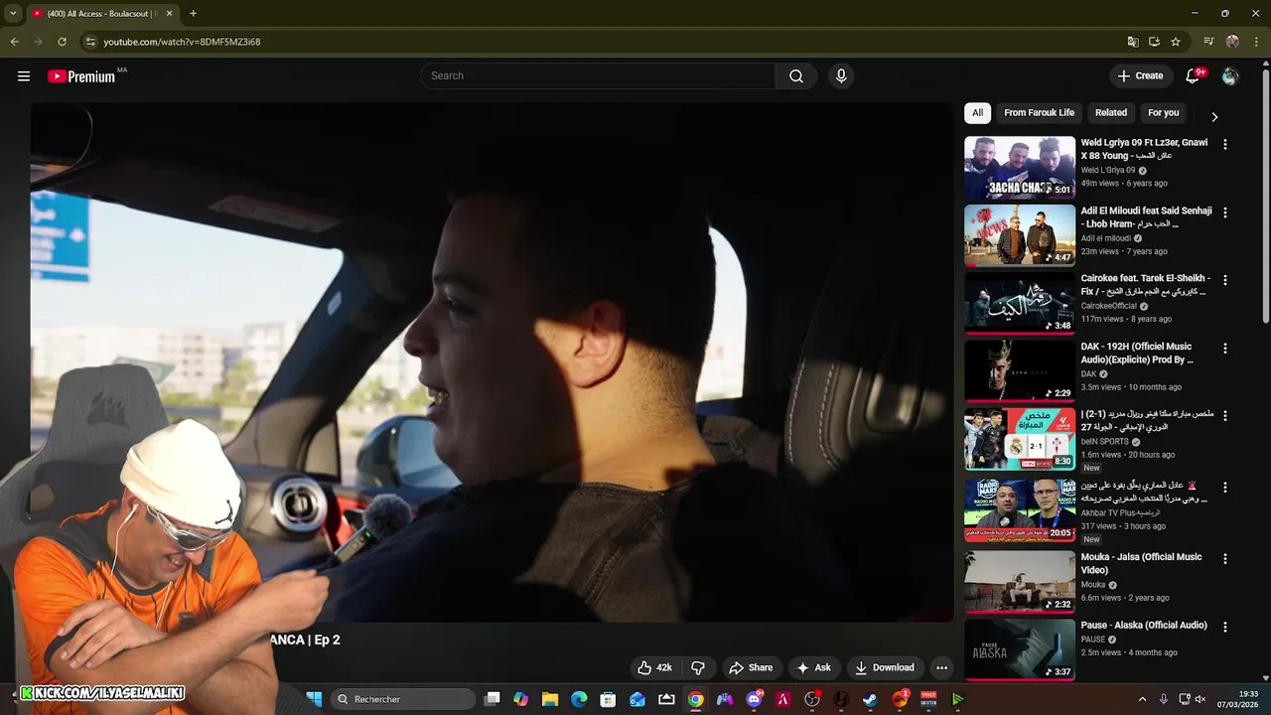Show hidden system tray icons chevron

tap(1142, 699)
